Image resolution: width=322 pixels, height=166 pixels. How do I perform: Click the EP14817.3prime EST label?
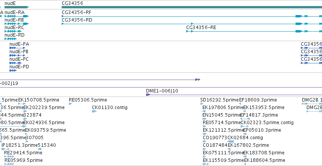[x=259, y=115]
